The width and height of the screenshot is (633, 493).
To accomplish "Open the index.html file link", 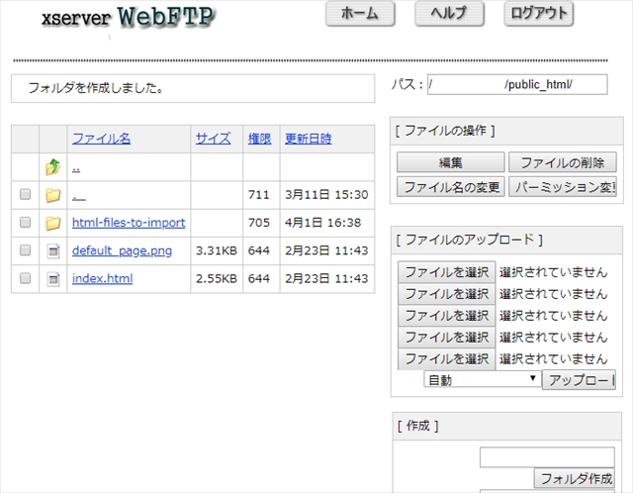I will point(102,278).
